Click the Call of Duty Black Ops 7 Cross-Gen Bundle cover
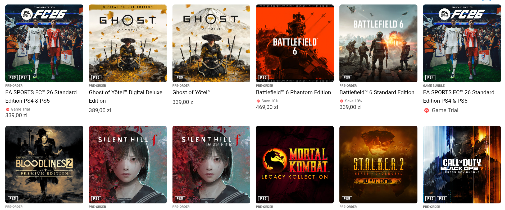This screenshot has height=210, width=505. tap(462, 165)
